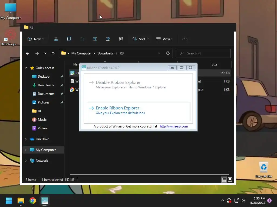The height and width of the screenshot is (207, 277).
Task: Switch to details view in status bar
Action: tap(224, 180)
